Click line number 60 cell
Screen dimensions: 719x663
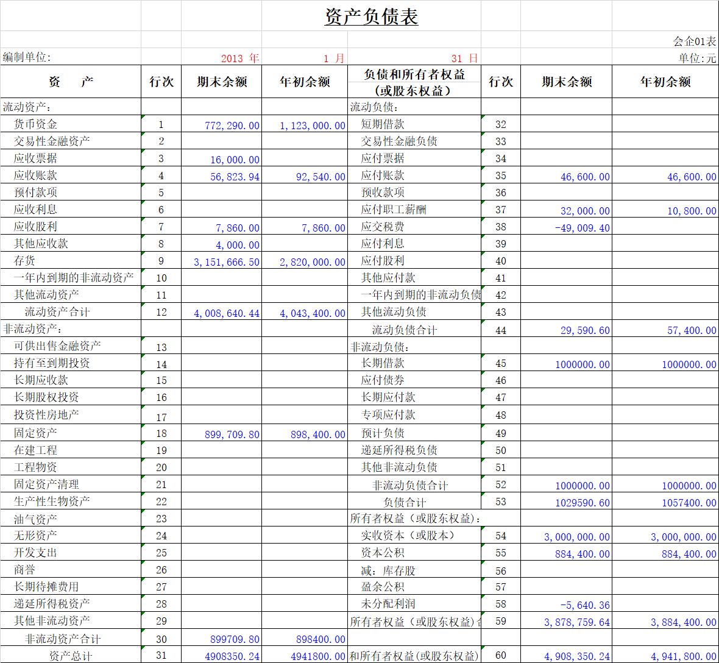501,655
